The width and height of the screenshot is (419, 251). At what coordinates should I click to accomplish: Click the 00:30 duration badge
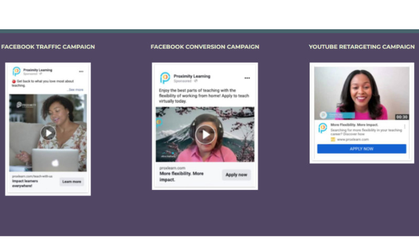(x=402, y=117)
